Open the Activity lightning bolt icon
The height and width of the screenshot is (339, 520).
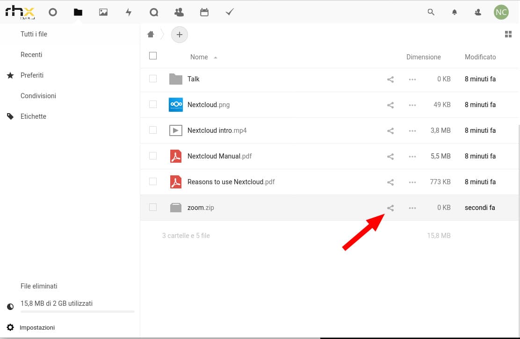[x=129, y=12]
